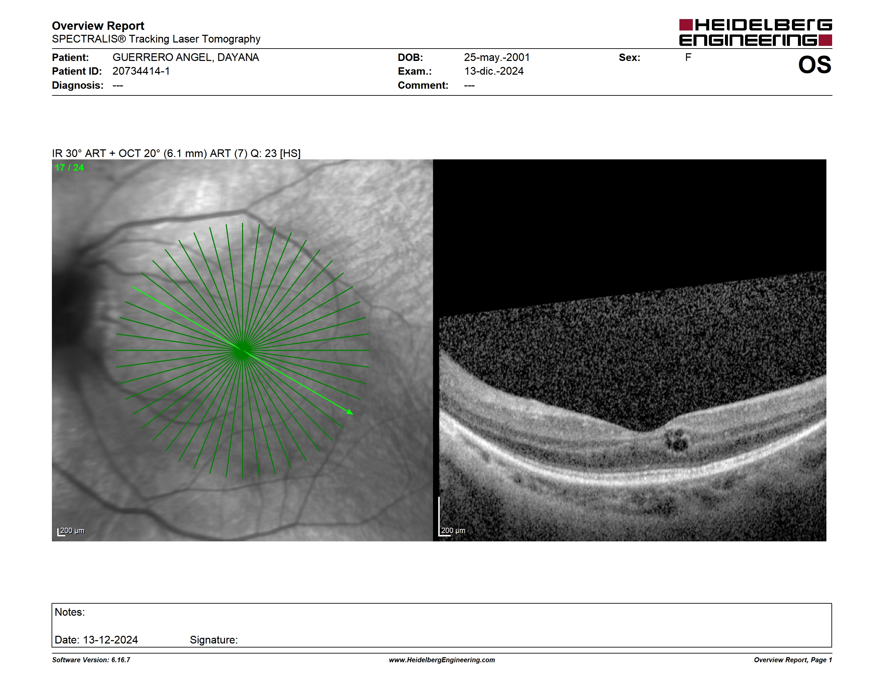Click the 'Patient:' label

point(70,58)
